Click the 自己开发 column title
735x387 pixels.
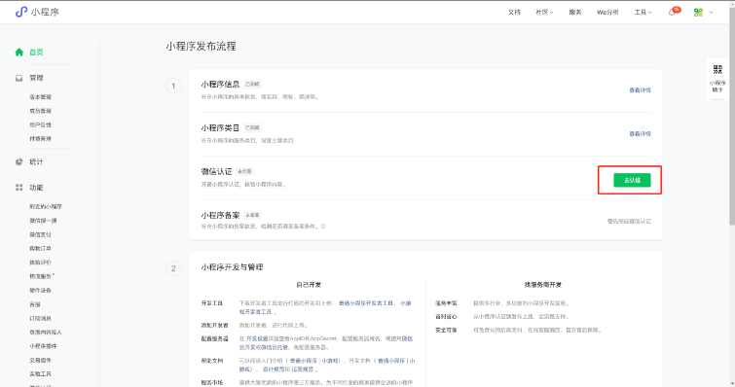pyautogui.click(x=309, y=285)
